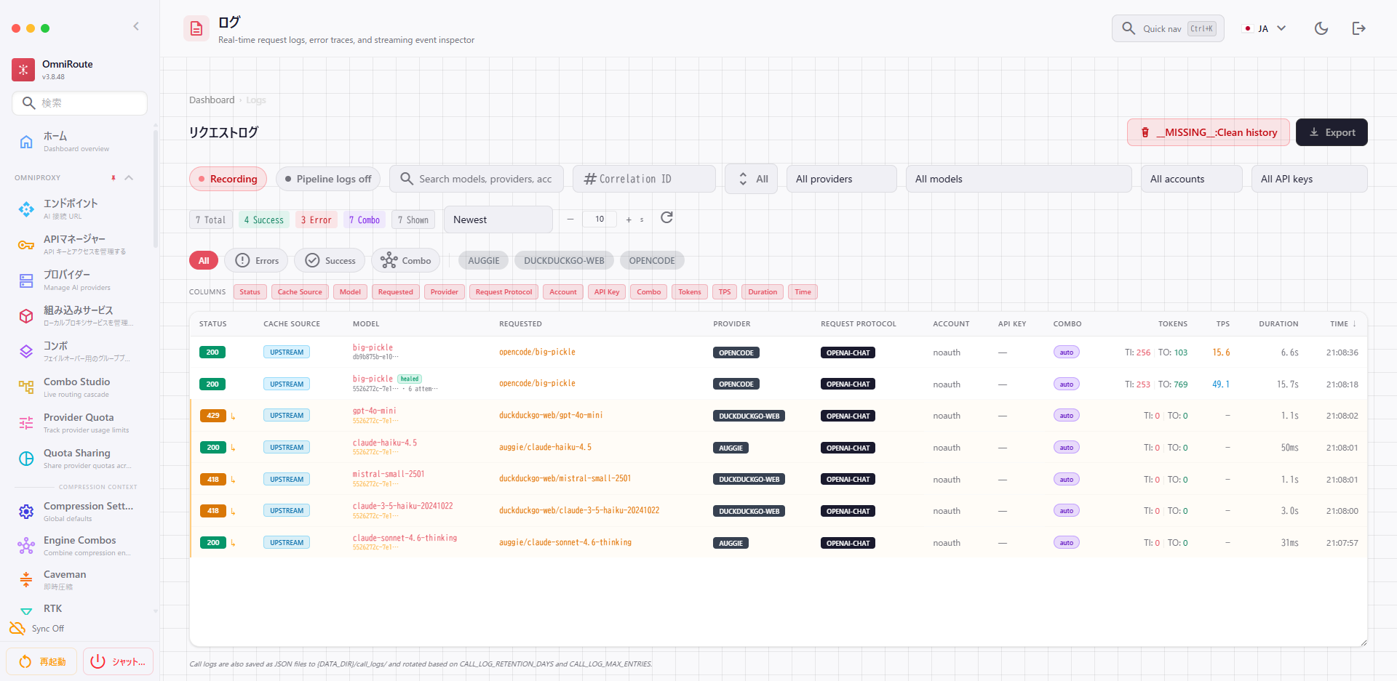
Task: Open the Engine Combos icon
Action: 26,546
